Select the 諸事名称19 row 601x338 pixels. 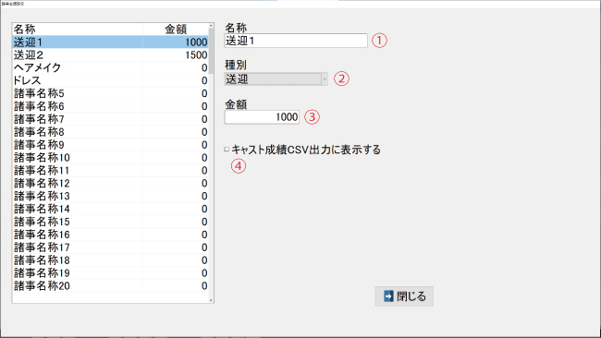[x=110, y=273]
